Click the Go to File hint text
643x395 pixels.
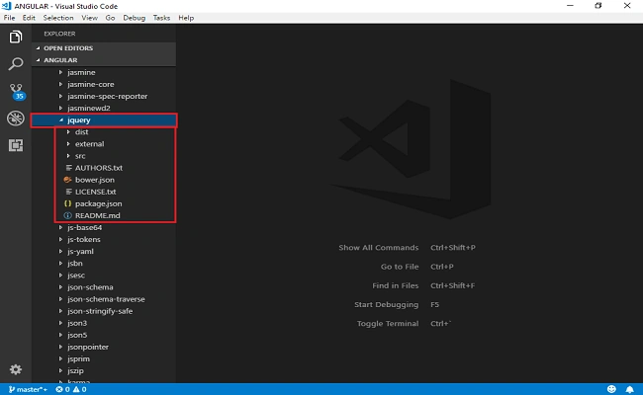point(400,267)
